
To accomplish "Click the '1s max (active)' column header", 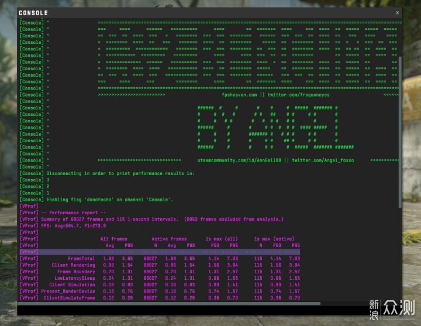I will [274, 239].
